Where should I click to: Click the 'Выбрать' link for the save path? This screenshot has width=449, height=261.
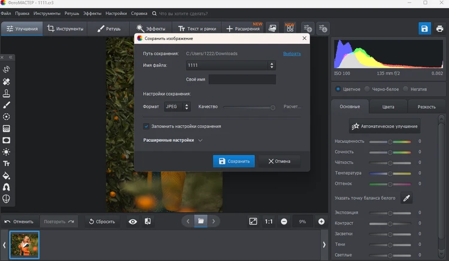[292, 54]
